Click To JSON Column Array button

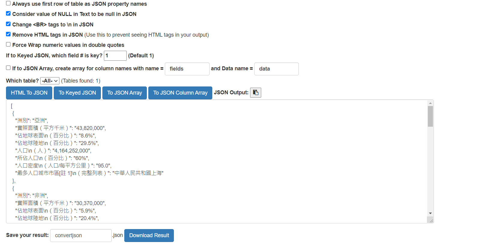[180, 93]
